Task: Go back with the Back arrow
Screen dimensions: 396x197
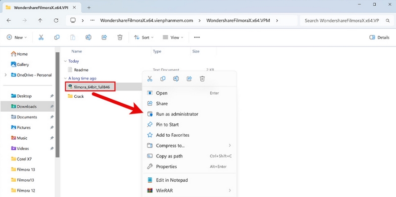Action: pyautogui.click(x=9, y=20)
